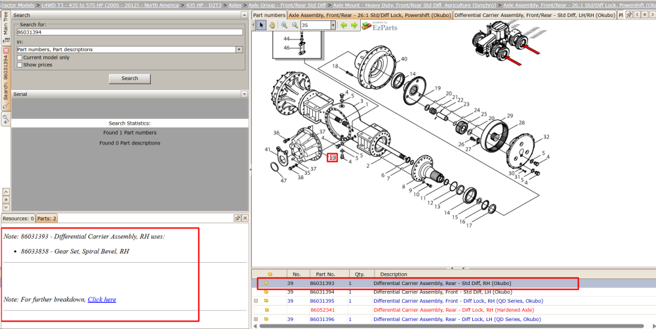
Task: Click part number 86031396 in table
Action: coord(322,319)
